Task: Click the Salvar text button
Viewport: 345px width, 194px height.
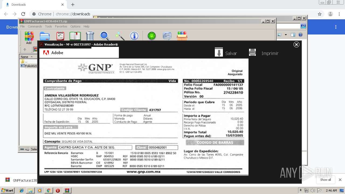Action: coord(231,53)
